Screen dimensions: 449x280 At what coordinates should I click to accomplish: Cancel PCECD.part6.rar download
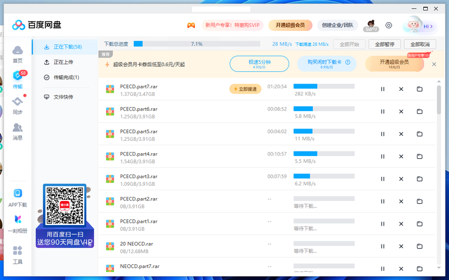point(401,111)
